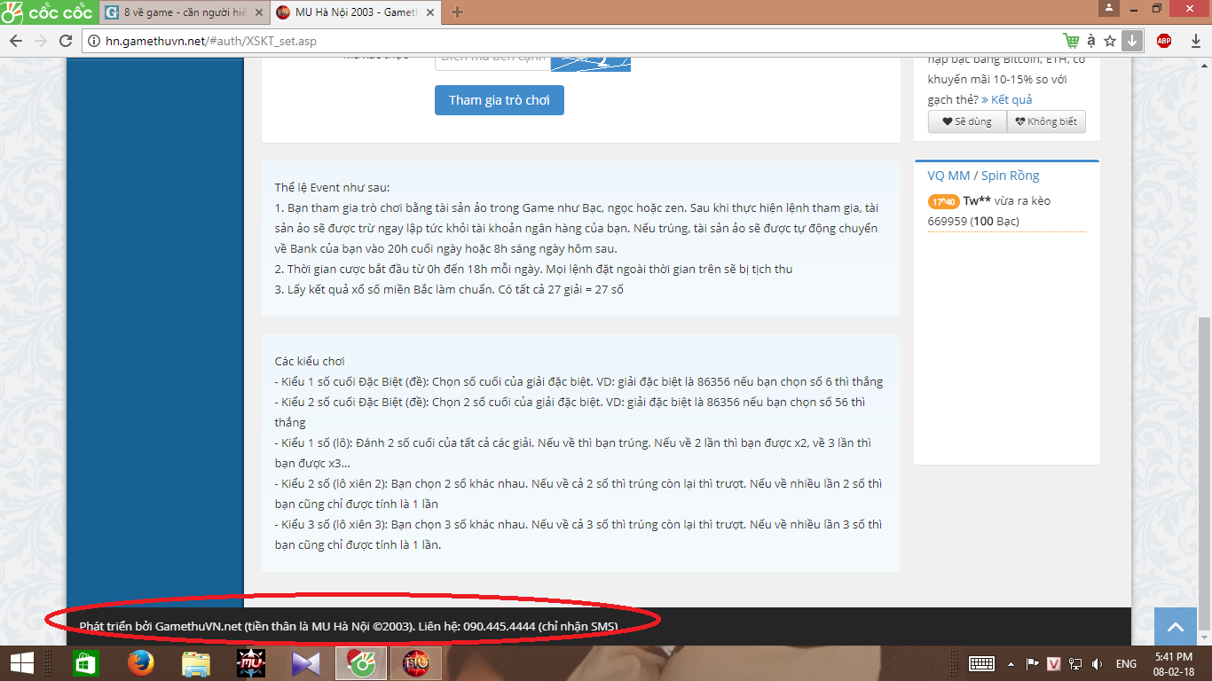This screenshot has height=681, width=1212.
Task: Close the '8 vé game' tab
Action: [x=258, y=12]
